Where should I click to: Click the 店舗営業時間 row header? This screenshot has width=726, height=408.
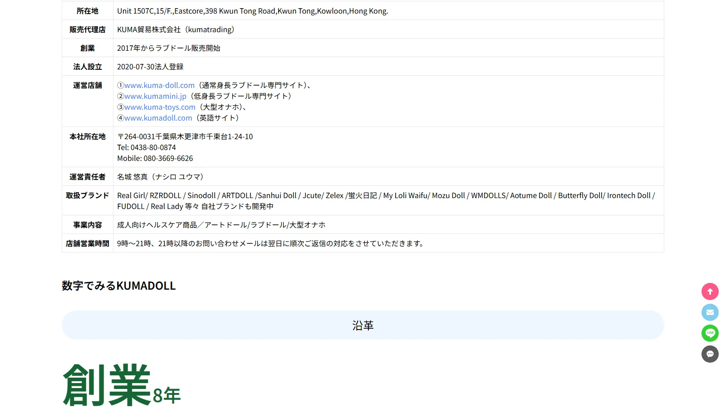[88, 243]
